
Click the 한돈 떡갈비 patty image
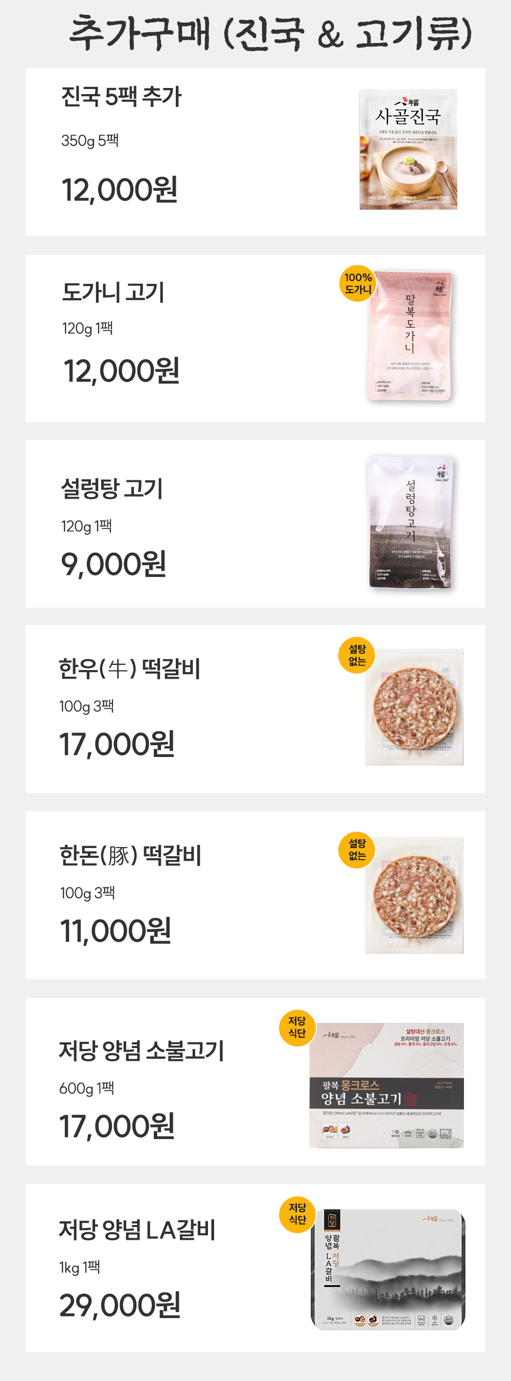[414, 895]
